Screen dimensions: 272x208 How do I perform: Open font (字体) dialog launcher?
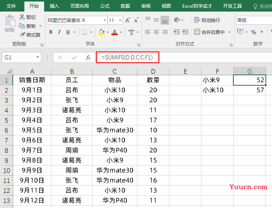139,45
